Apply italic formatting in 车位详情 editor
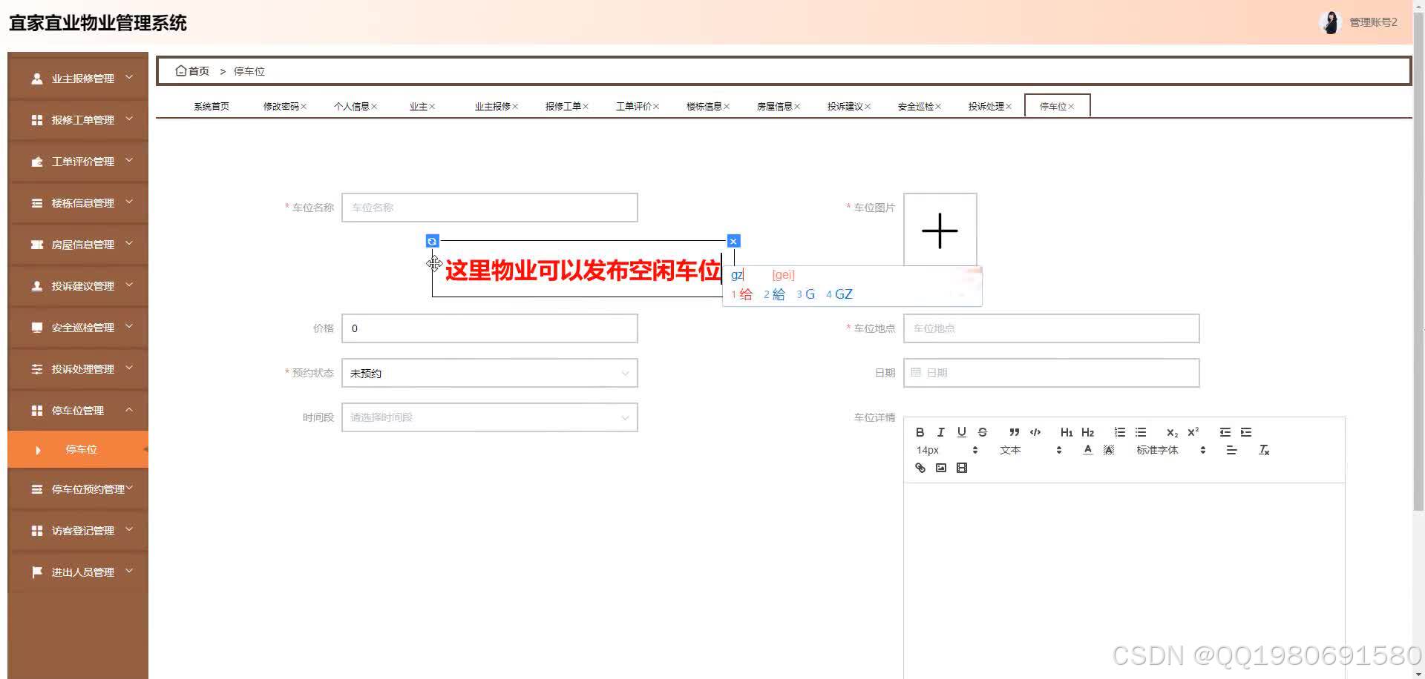 [940, 432]
